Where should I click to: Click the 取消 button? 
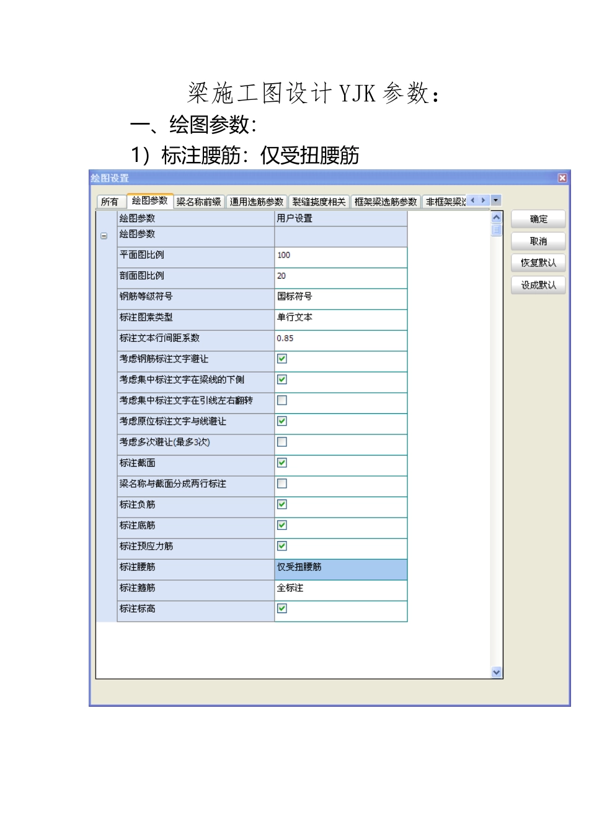click(538, 241)
